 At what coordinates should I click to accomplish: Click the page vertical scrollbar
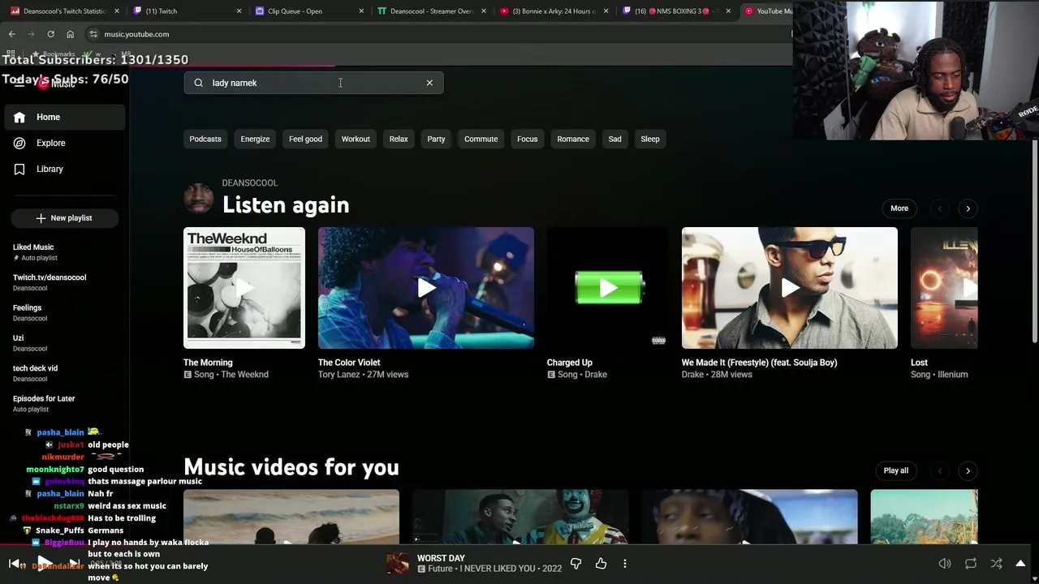[x=1034, y=240]
